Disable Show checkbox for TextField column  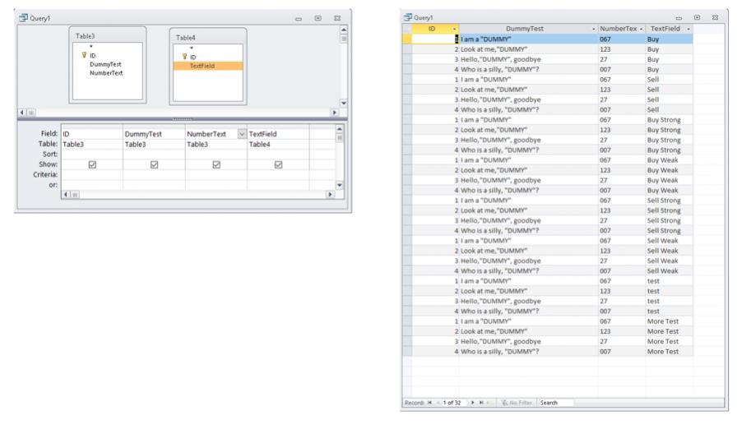tap(278, 164)
